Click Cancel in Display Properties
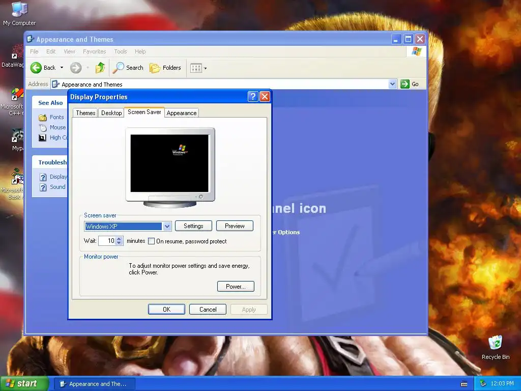This screenshot has height=391, width=521. click(x=208, y=309)
